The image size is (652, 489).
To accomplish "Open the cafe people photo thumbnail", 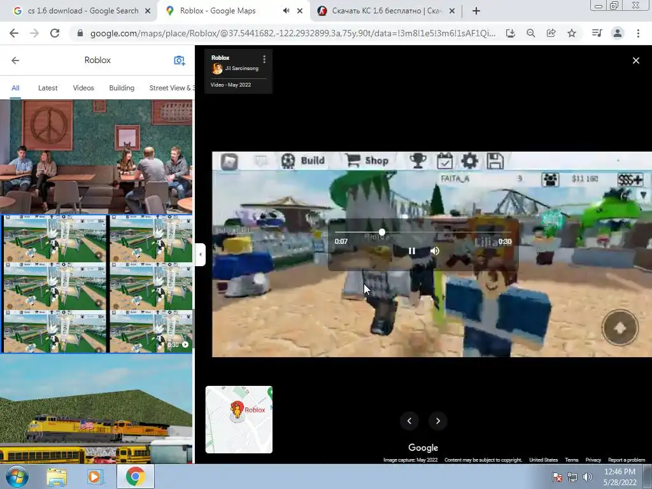I will coord(96,157).
